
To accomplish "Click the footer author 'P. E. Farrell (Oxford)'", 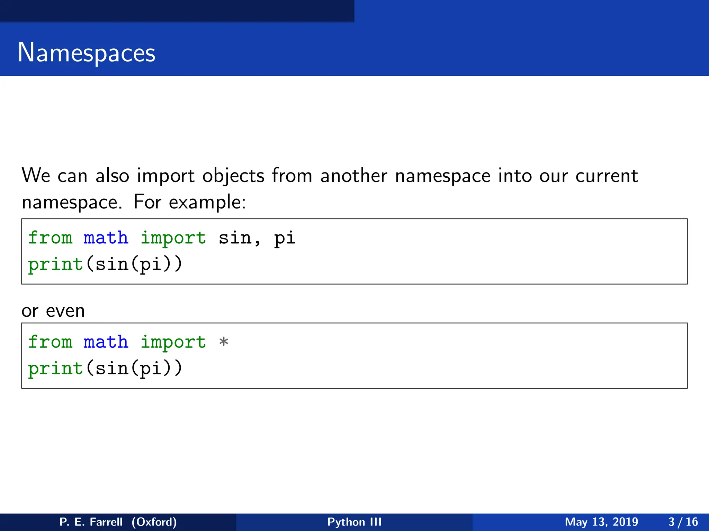I will [x=118, y=522].
